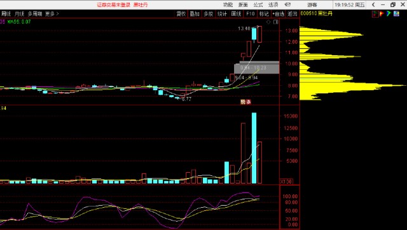Click the 600510 黑牡丹 stock code label
This screenshot has height=230, width=407.
[x=317, y=13]
